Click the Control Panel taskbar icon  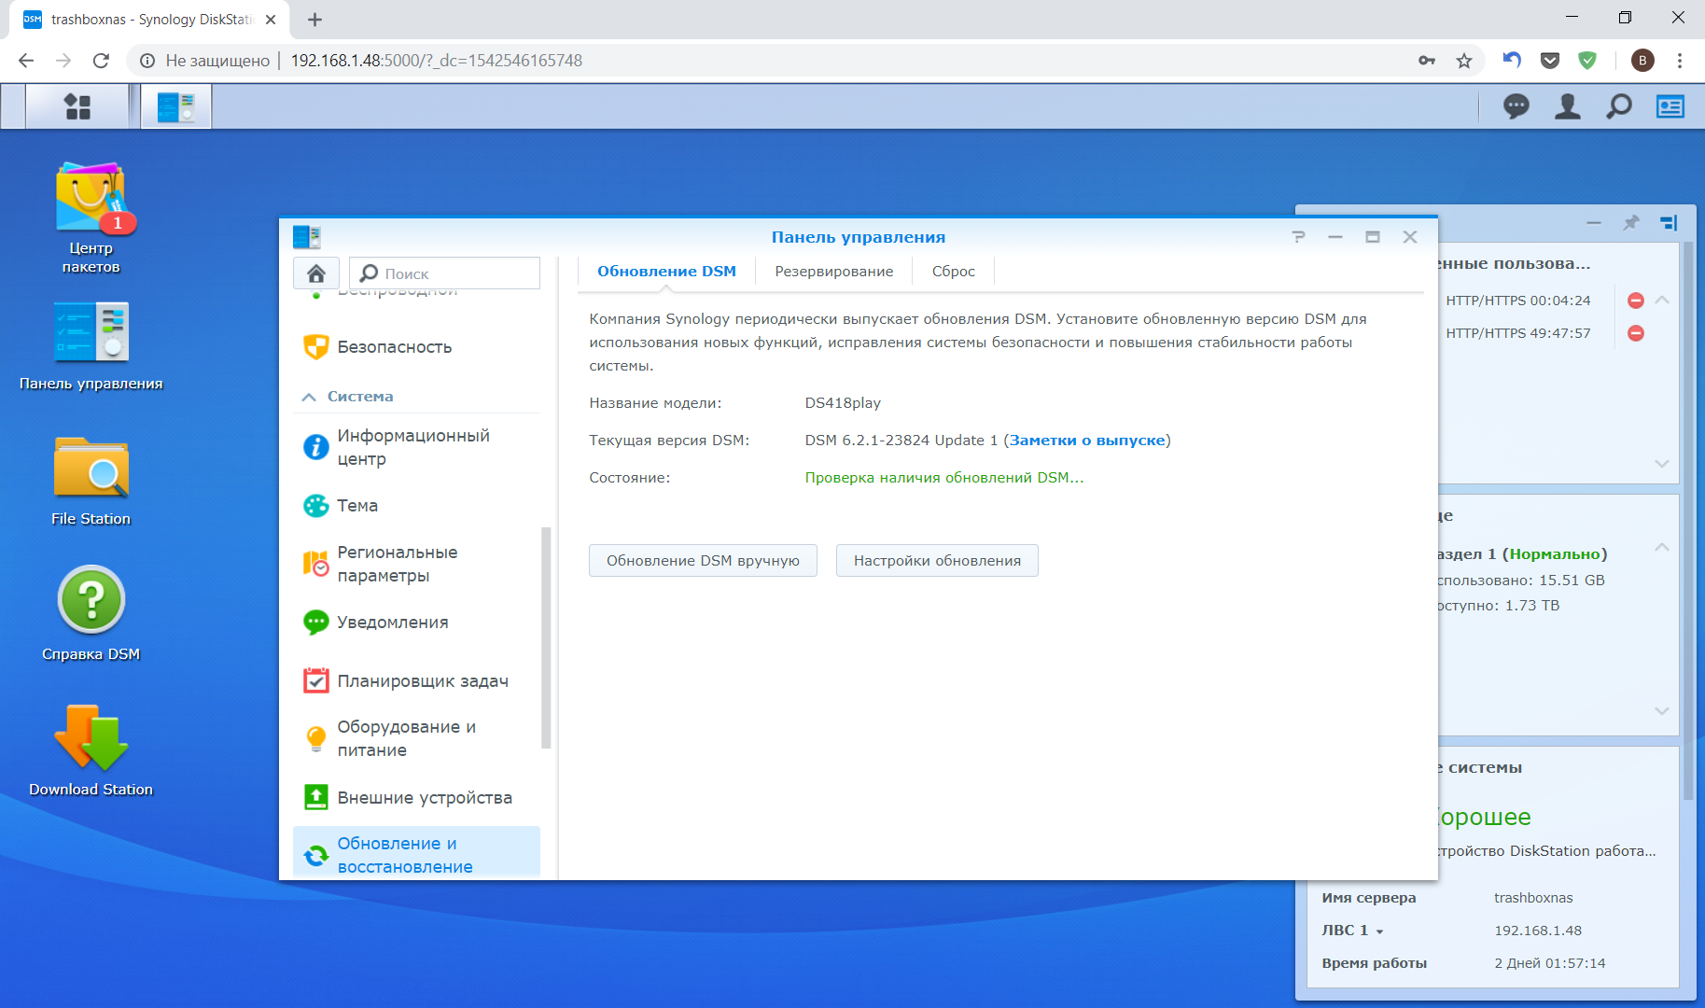175,106
